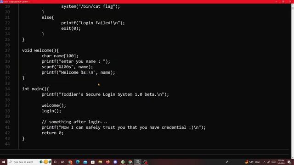Click the terminal window title bar icon
The width and height of the screenshot is (294, 165).
tap(1, 1)
